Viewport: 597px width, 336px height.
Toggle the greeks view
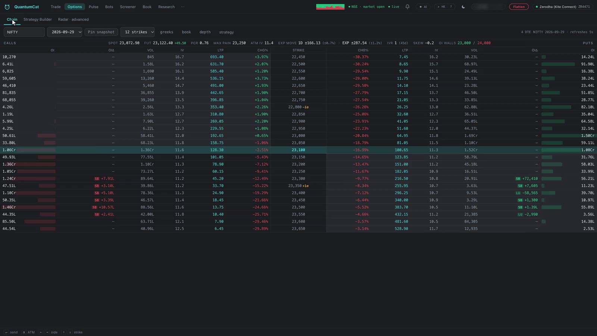click(166, 32)
